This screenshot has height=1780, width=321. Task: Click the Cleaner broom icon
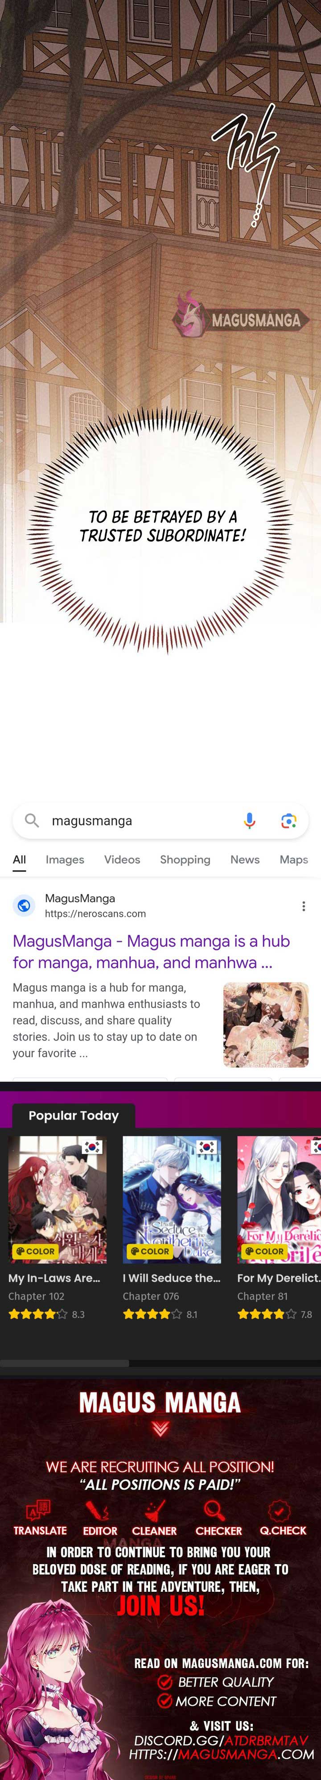tap(155, 1510)
